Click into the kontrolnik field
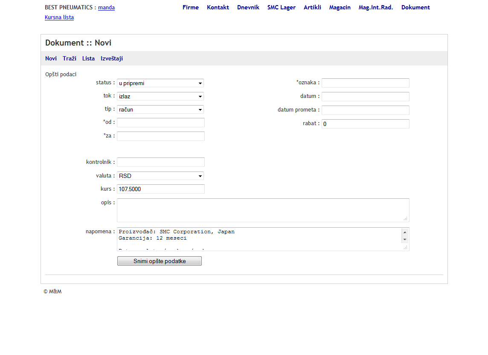The image size is (488, 355). 160,162
